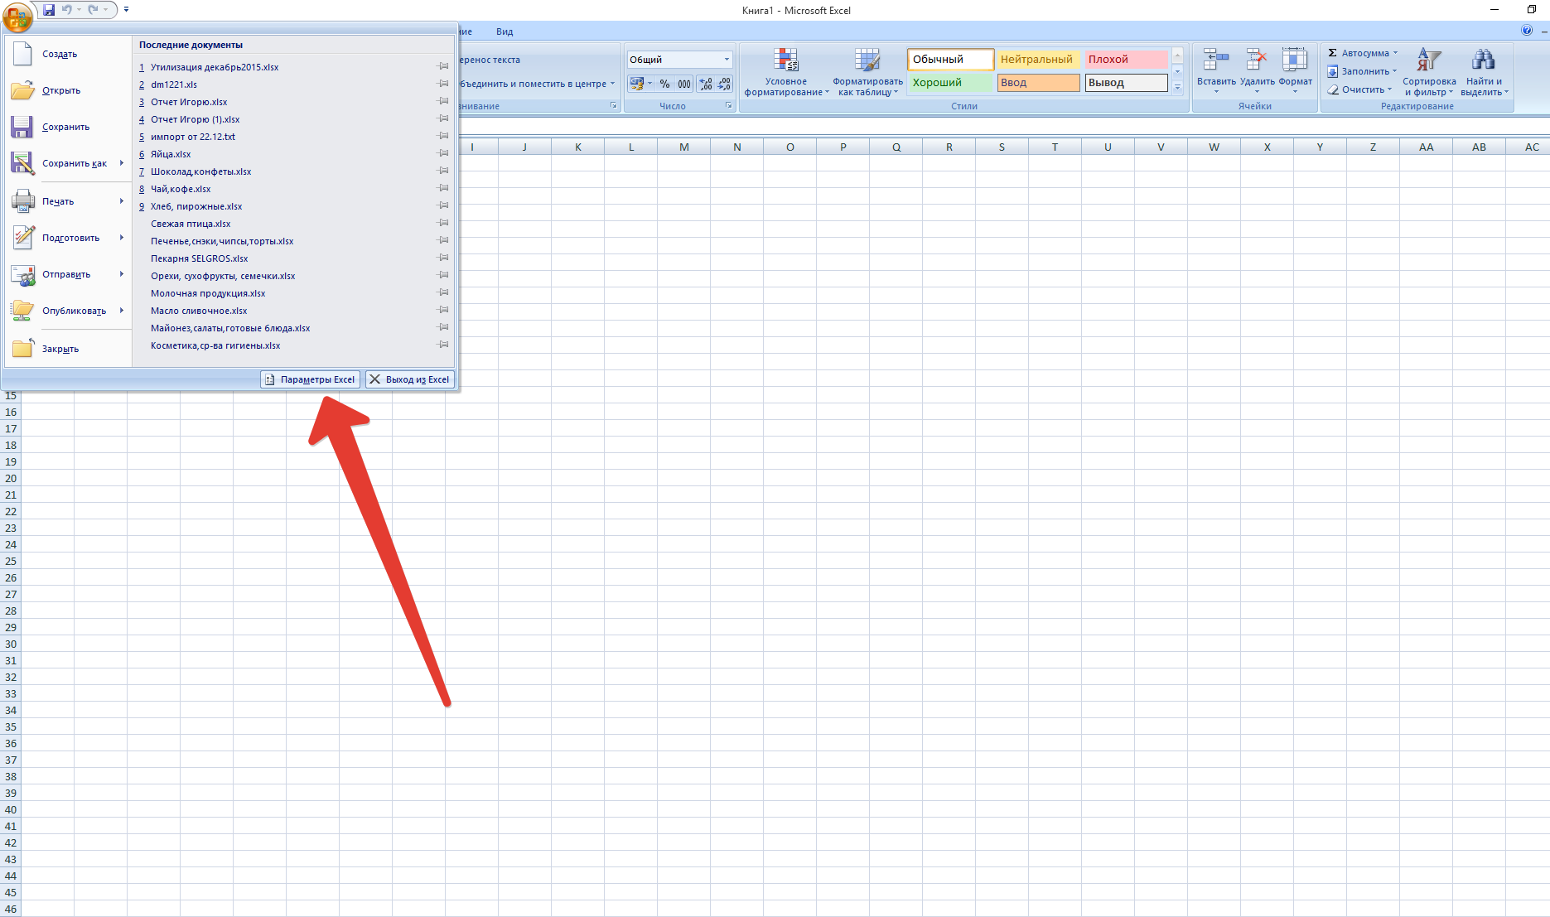Apply the Нейтральный cell style

(x=1038, y=60)
